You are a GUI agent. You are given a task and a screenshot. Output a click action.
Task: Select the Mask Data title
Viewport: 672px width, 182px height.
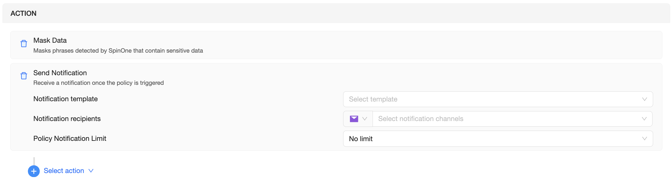coord(50,41)
